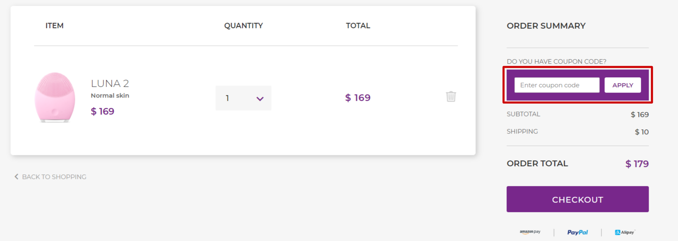Choose the Alipay payment option

pyautogui.click(x=624, y=232)
